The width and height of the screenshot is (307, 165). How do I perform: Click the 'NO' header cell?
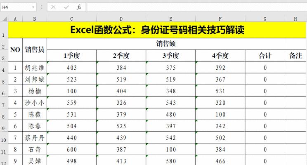point(15,50)
